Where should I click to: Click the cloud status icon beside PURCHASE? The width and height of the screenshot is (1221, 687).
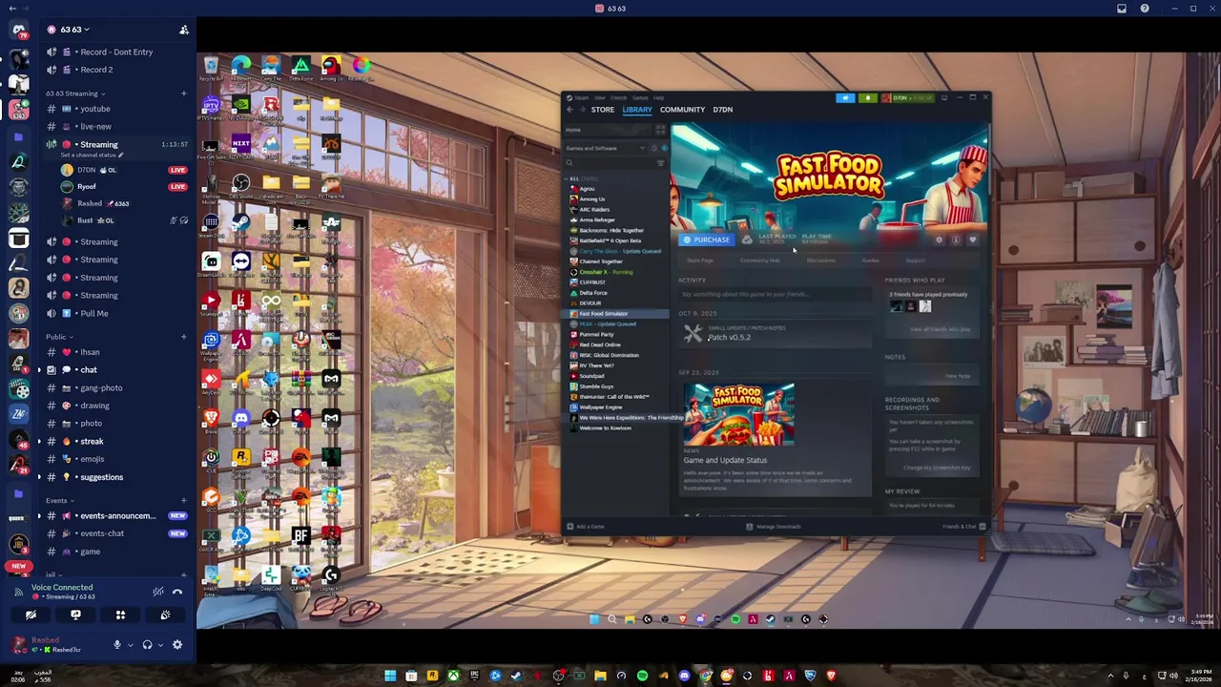[746, 239]
